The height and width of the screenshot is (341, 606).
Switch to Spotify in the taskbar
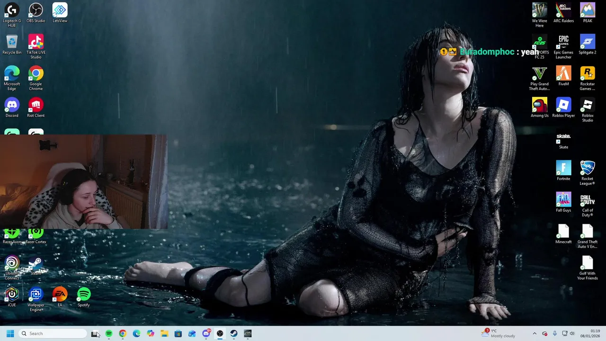pos(109,333)
